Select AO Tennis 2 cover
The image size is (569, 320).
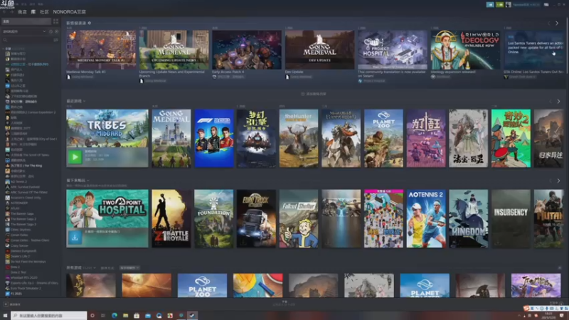pyautogui.click(x=426, y=218)
